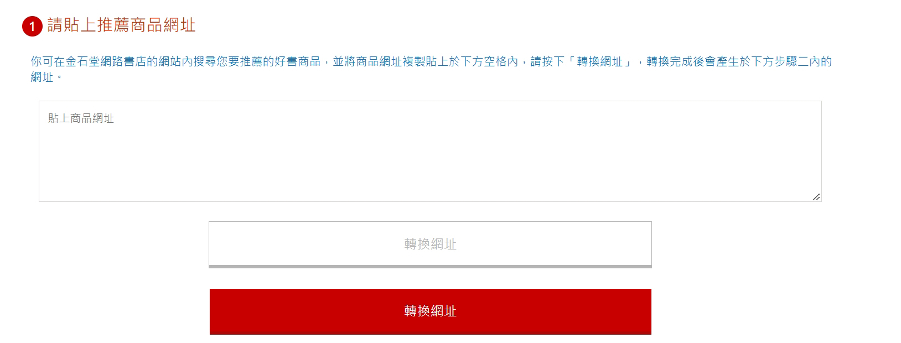Click the 貼上商品網址 placeholder text
This screenshot has width=901, height=343.
(81, 118)
